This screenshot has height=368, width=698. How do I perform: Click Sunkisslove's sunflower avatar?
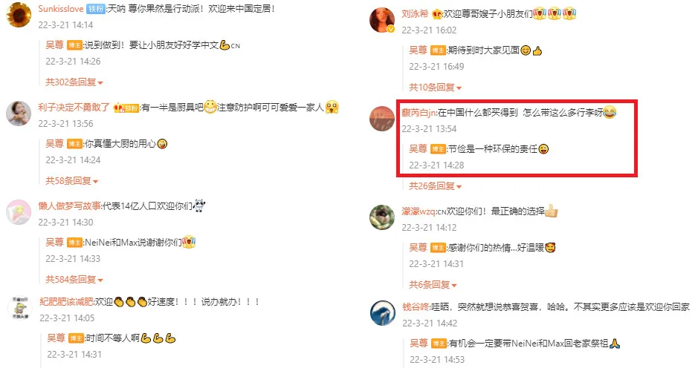[19, 15]
